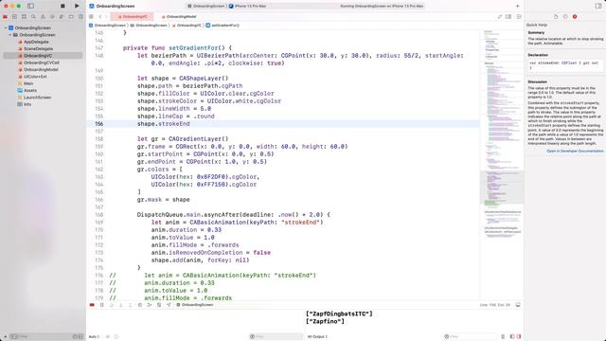The image size is (606, 341).
Task: Select OnboardingVC in the file navigator
Action: pos(43,56)
